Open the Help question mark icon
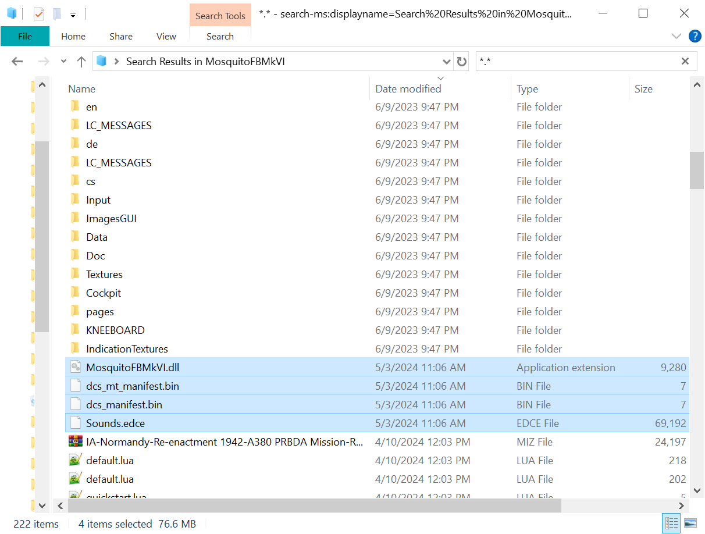This screenshot has width=705, height=534. coord(695,36)
